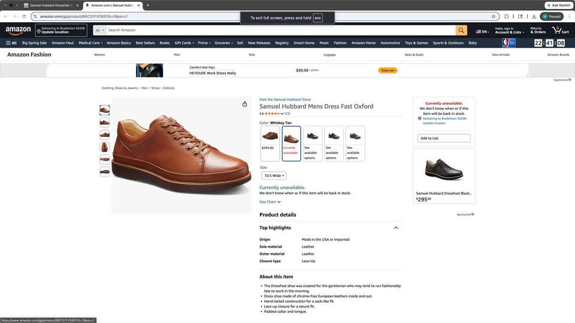Open star rating popover chevron
575x323 pixels.
point(282,114)
